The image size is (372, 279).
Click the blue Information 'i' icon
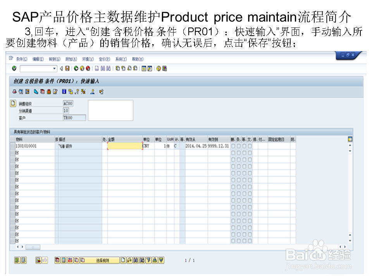click(64, 91)
